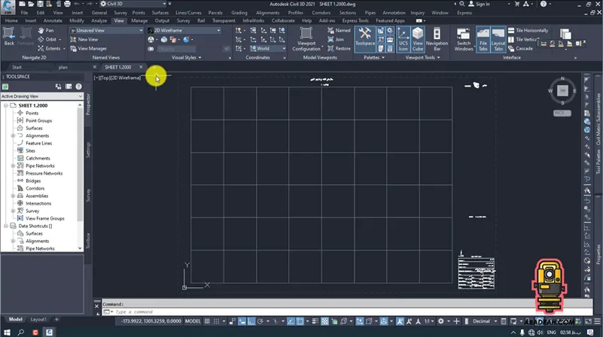Viewport: 603px width, 337px height.
Task: Click Tile Horizontally icon
Action: (510, 30)
